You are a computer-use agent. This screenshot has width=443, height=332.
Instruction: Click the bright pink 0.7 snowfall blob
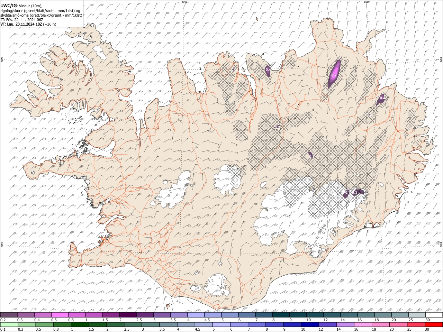pos(334,74)
